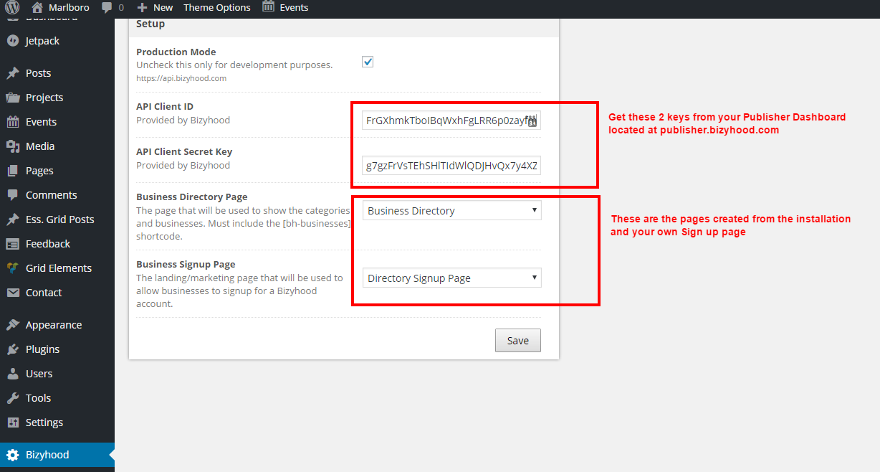Click the Media icon in sidebar
The width and height of the screenshot is (880, 472).
(12, 146)
